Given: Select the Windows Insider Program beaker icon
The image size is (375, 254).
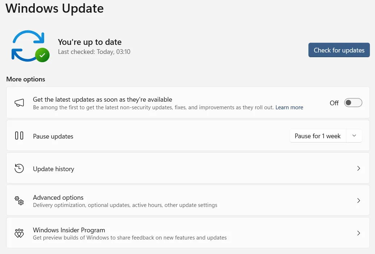Looking at the screenshot, I should [19, 233].
